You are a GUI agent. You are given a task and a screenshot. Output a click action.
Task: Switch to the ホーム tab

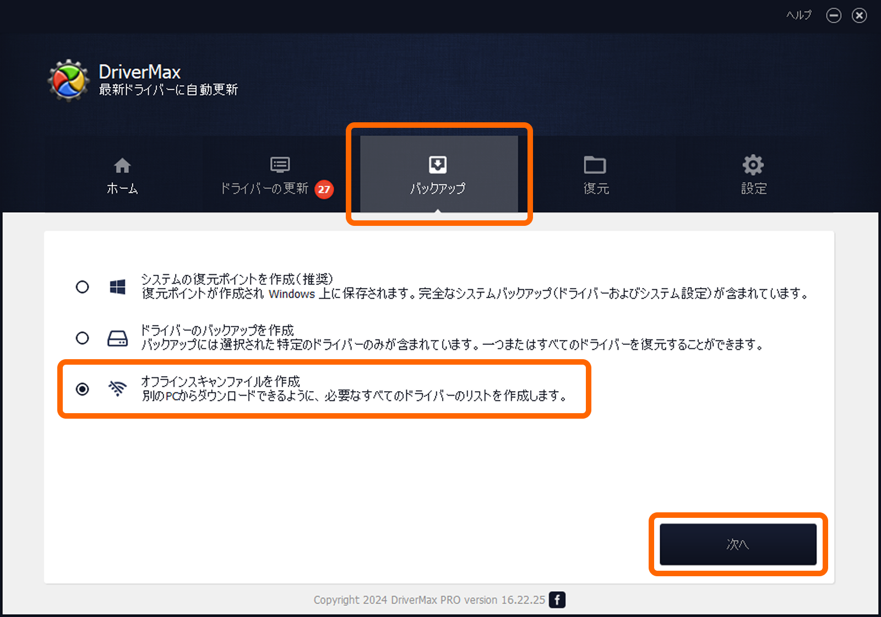pos(122,176)
